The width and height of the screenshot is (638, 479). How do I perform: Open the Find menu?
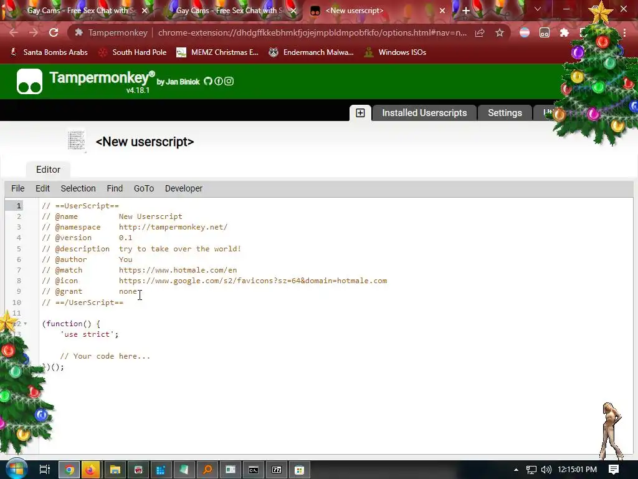click(x=115, y=188)
